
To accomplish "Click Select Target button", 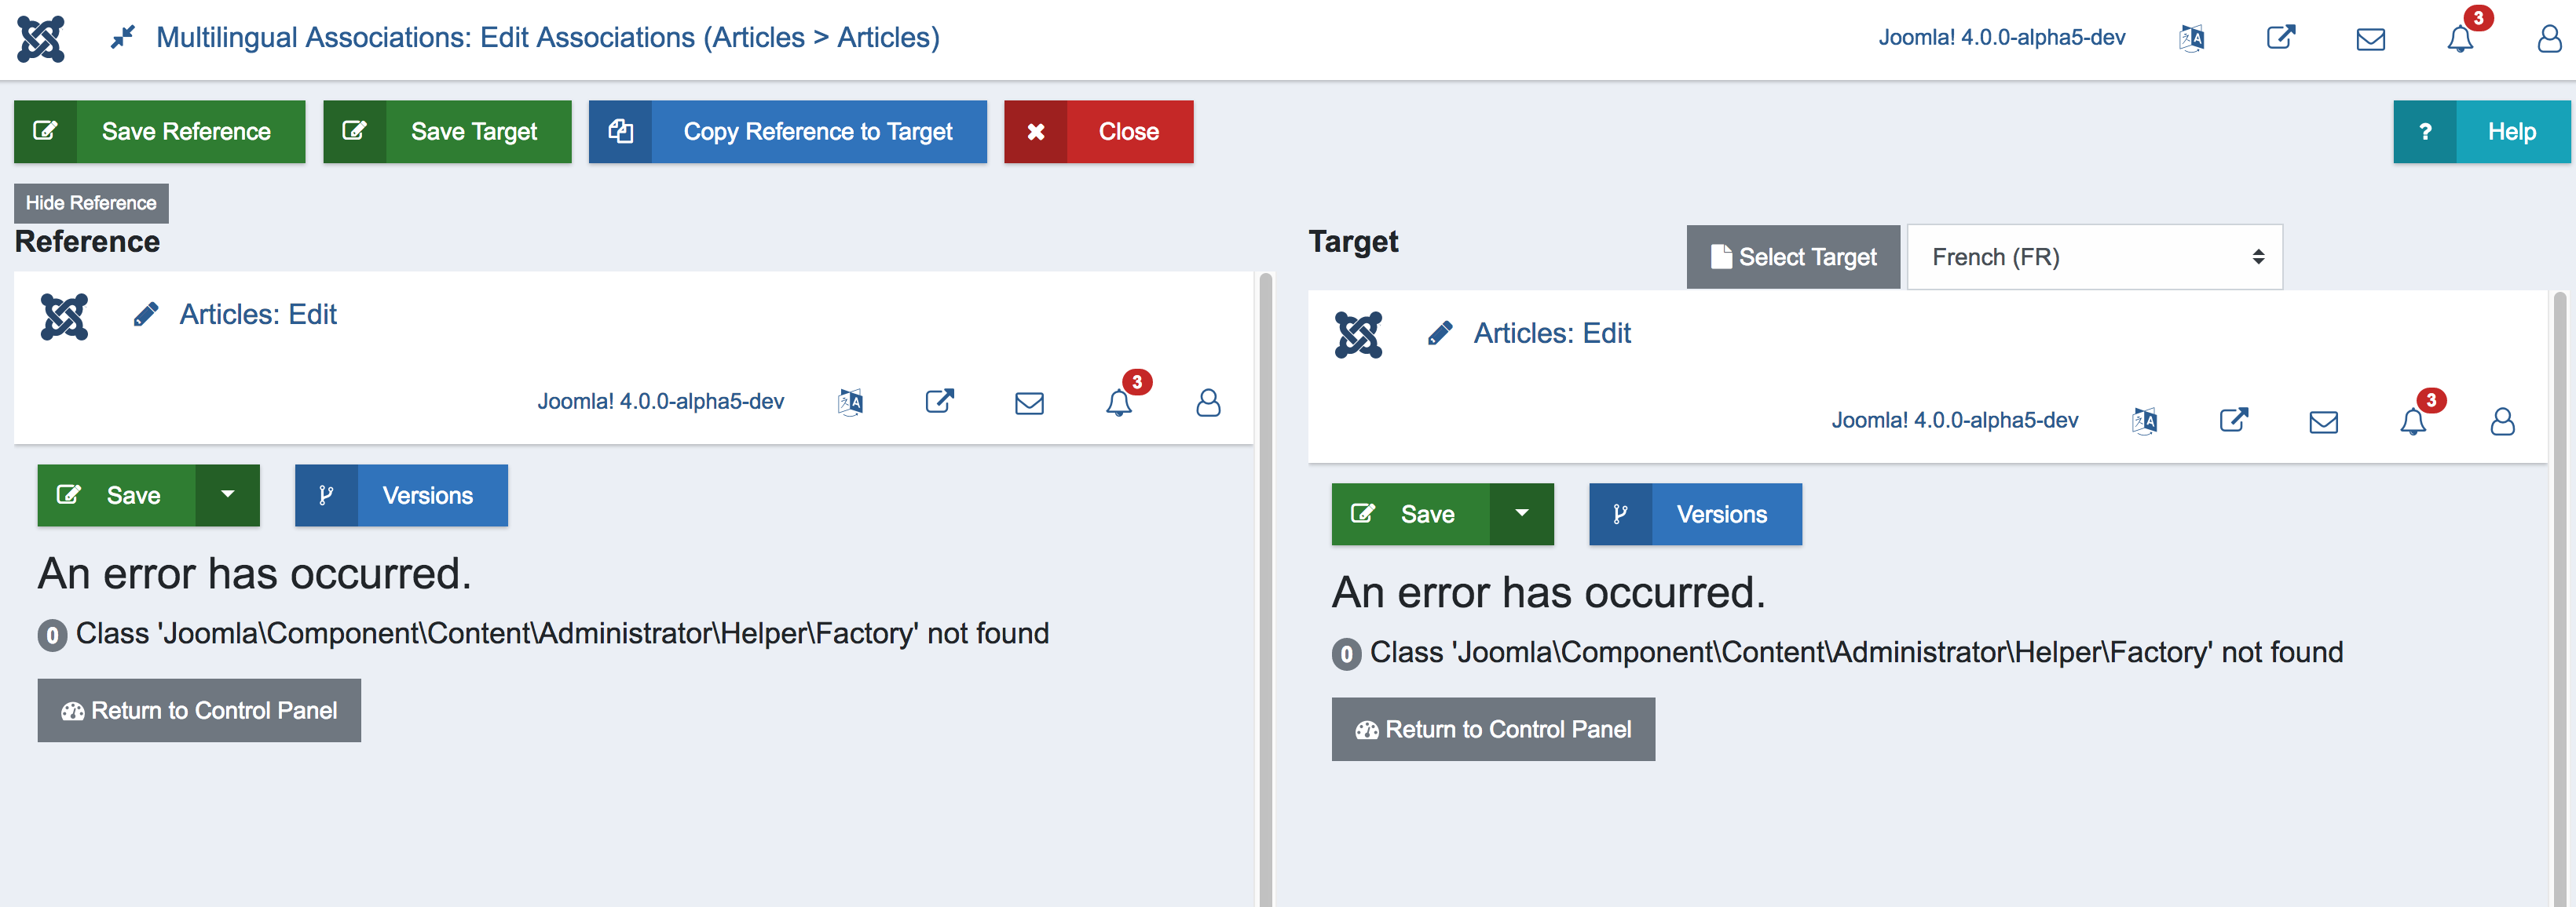I will pyautogui.click(x=1793, y=257).
